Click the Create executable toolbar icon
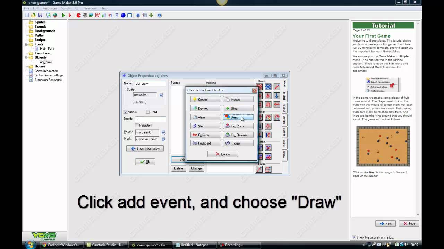 tap(49, 15)
